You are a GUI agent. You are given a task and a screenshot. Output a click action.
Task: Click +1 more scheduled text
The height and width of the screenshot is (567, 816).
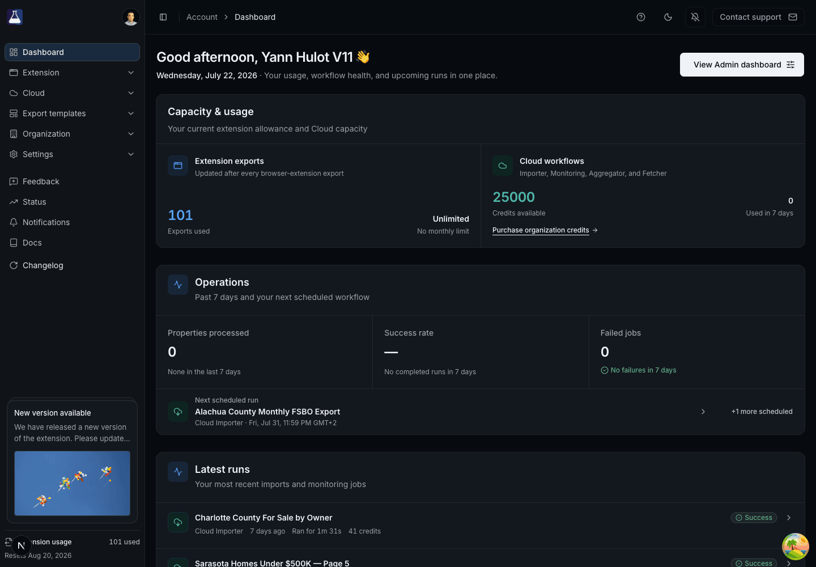pos(762,412)
